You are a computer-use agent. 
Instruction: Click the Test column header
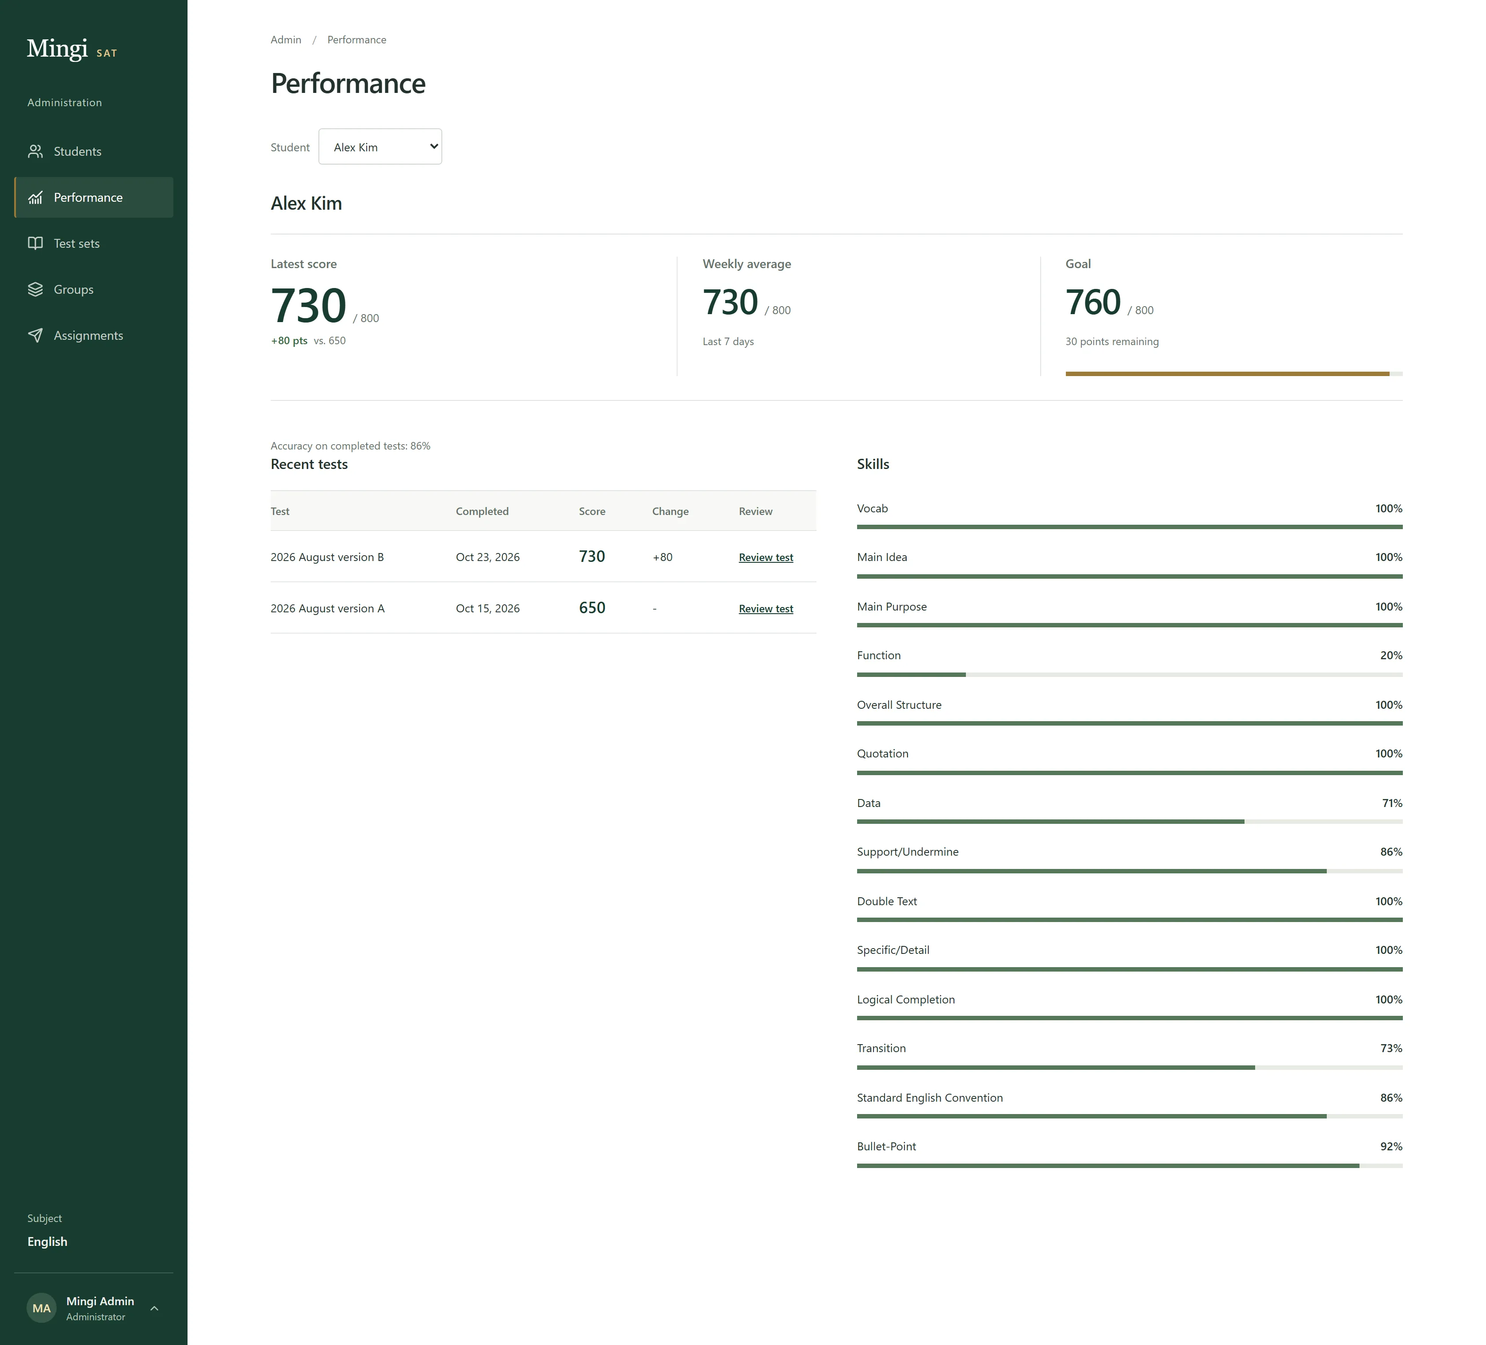[280, 511]
